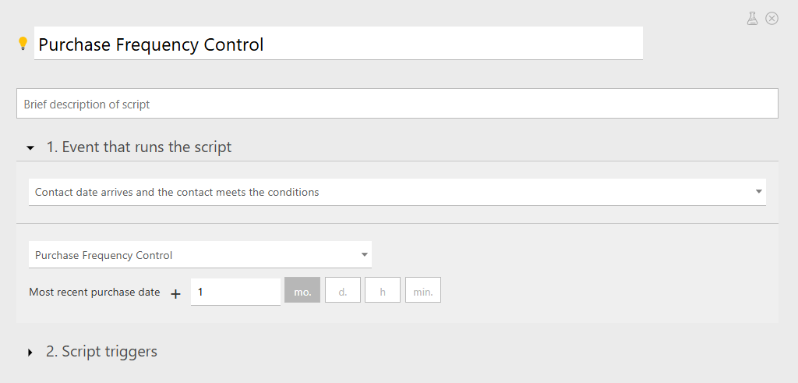The width and height of the screenshot is (798, 383).
Task: Collapse the section 1 triangle arrow
Action: click(x=30, y=147)
